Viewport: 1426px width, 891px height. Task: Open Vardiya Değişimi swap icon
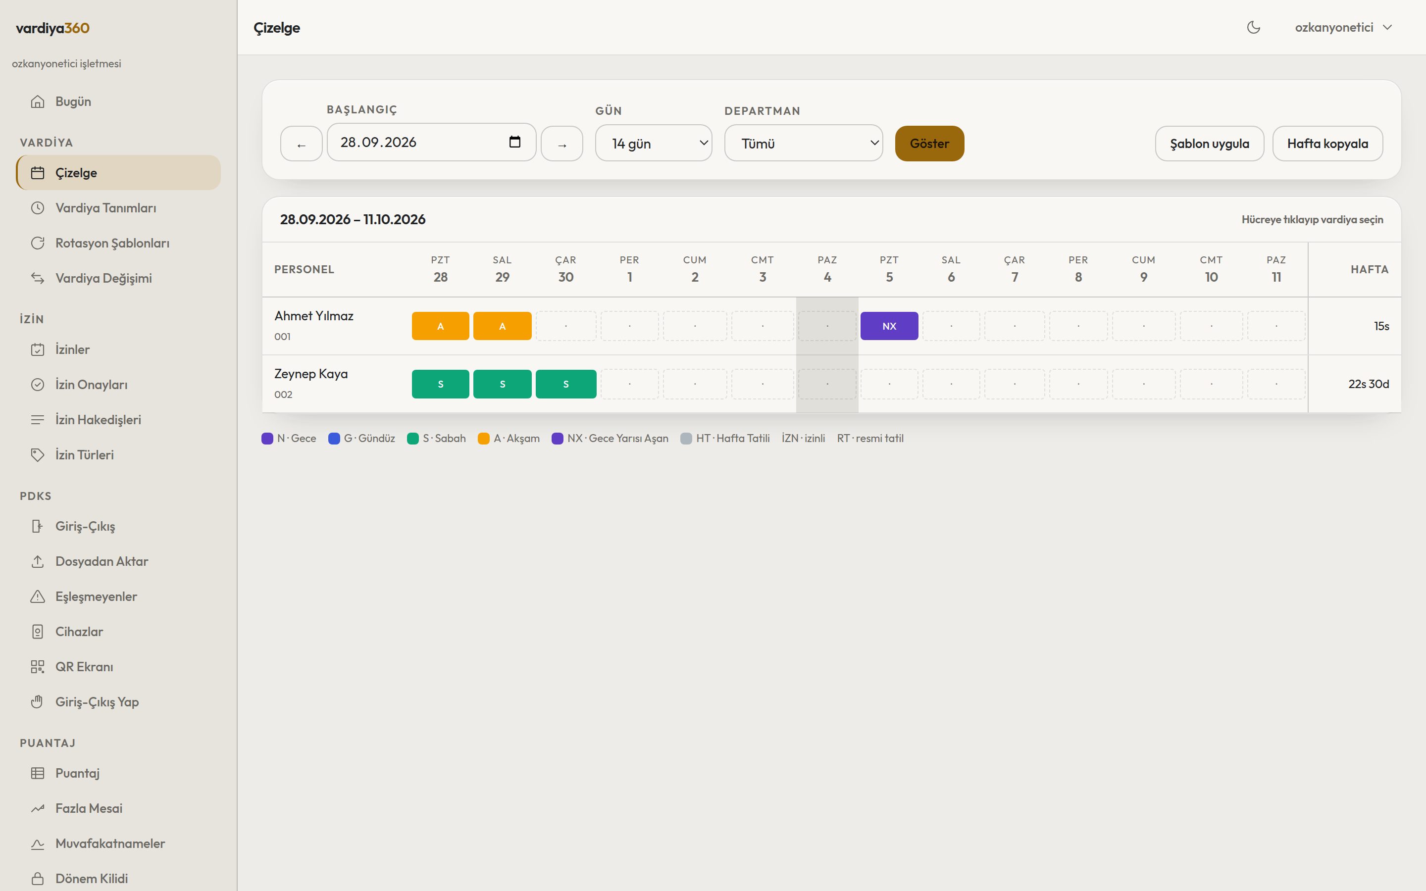coord(38,278)
